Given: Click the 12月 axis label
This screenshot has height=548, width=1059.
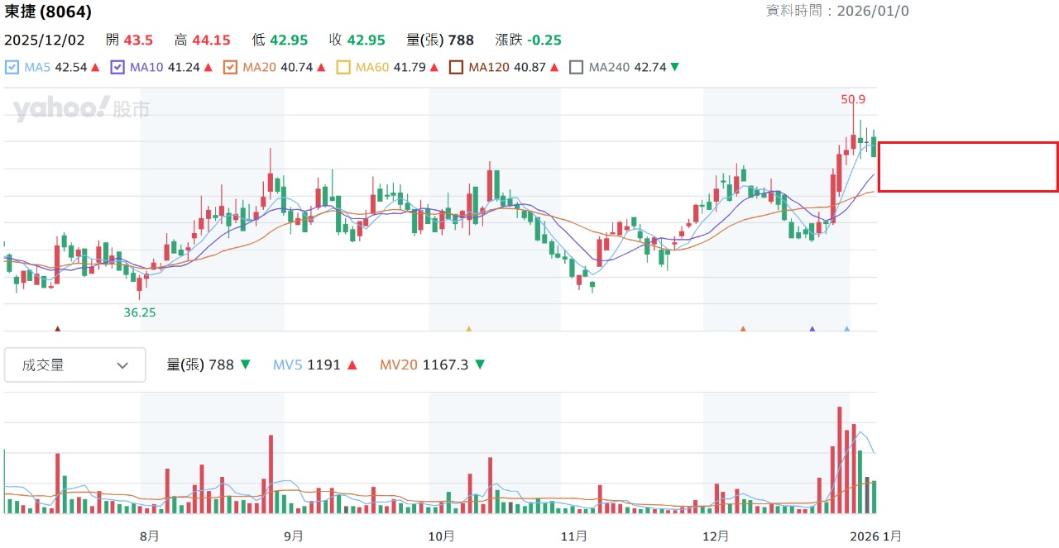Looking at the screenshot, I should coord(716,536).
